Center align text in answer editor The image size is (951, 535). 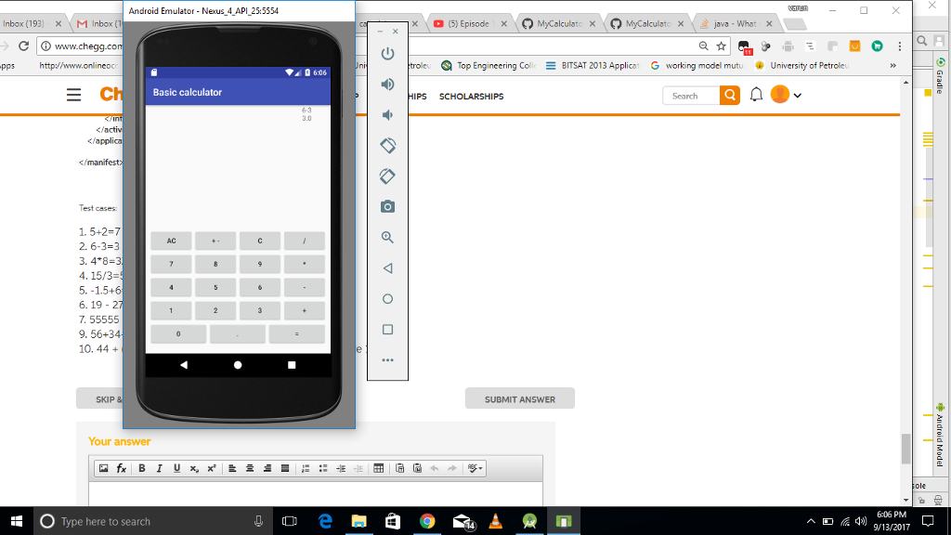(250, 468)
